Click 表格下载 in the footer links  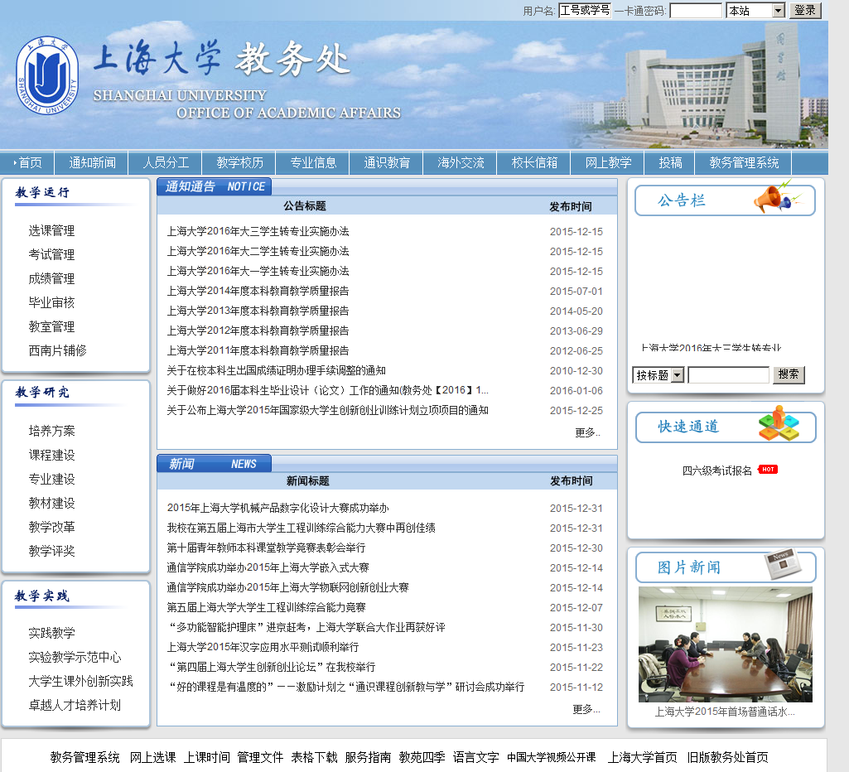coord(314,757)
